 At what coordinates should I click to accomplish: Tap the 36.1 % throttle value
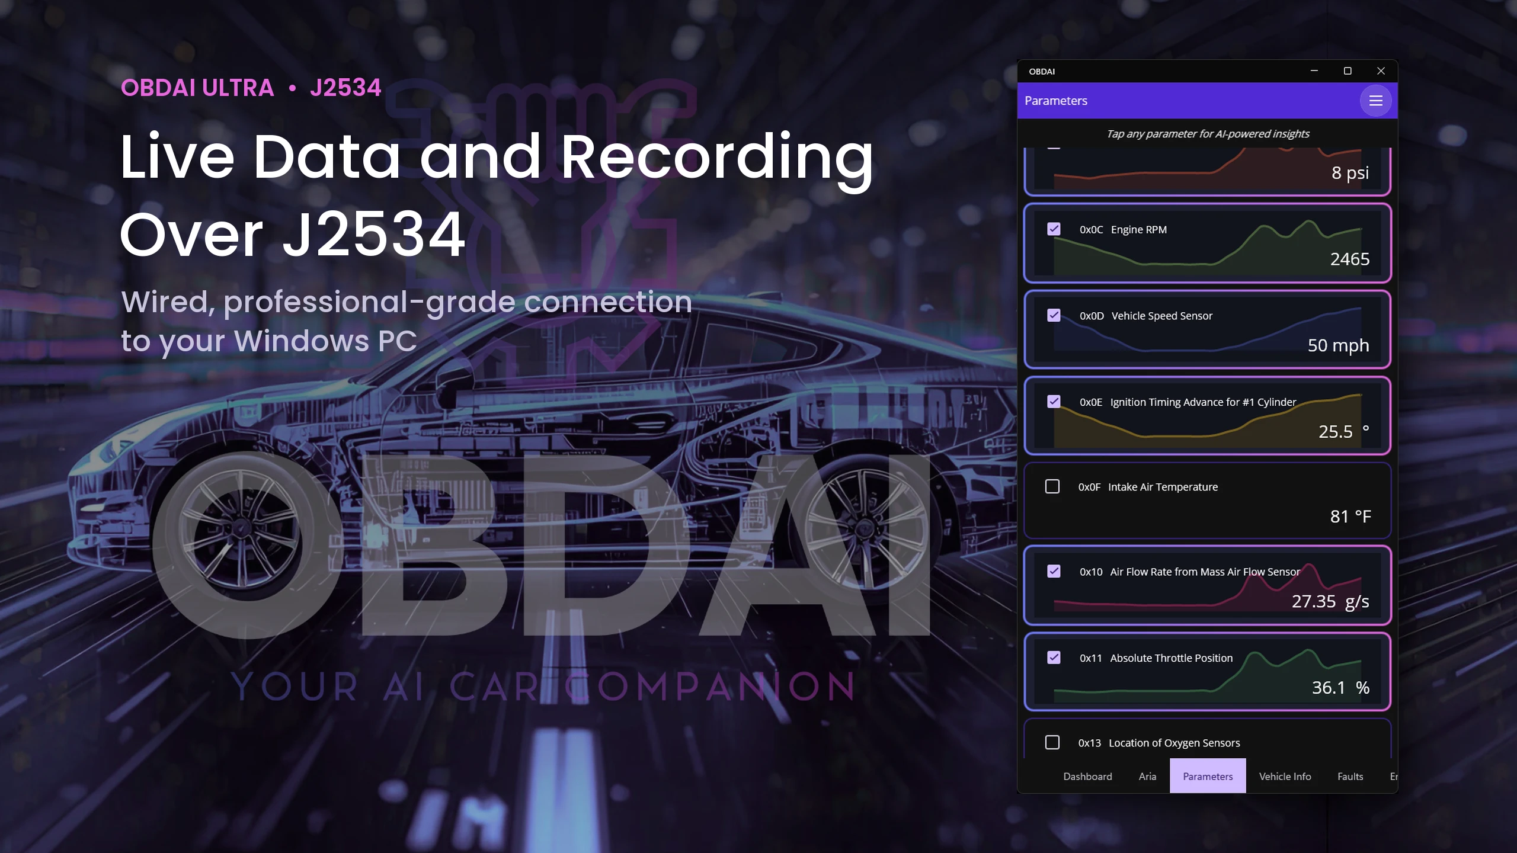point(1340,687)
